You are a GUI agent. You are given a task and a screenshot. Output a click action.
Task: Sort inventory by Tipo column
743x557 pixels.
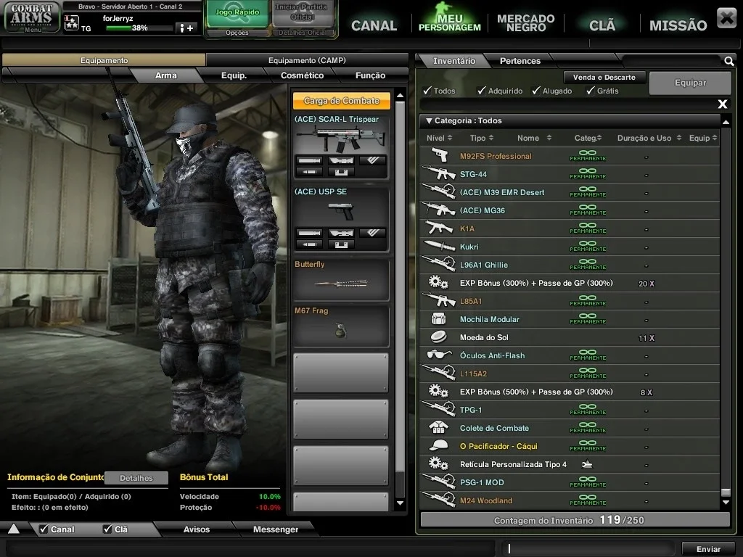[482, 138]
